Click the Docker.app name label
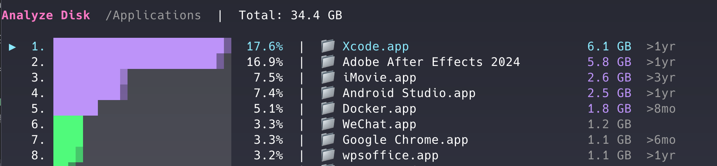Viewport: 717px width, 166px height. click(x=379, y=109)
